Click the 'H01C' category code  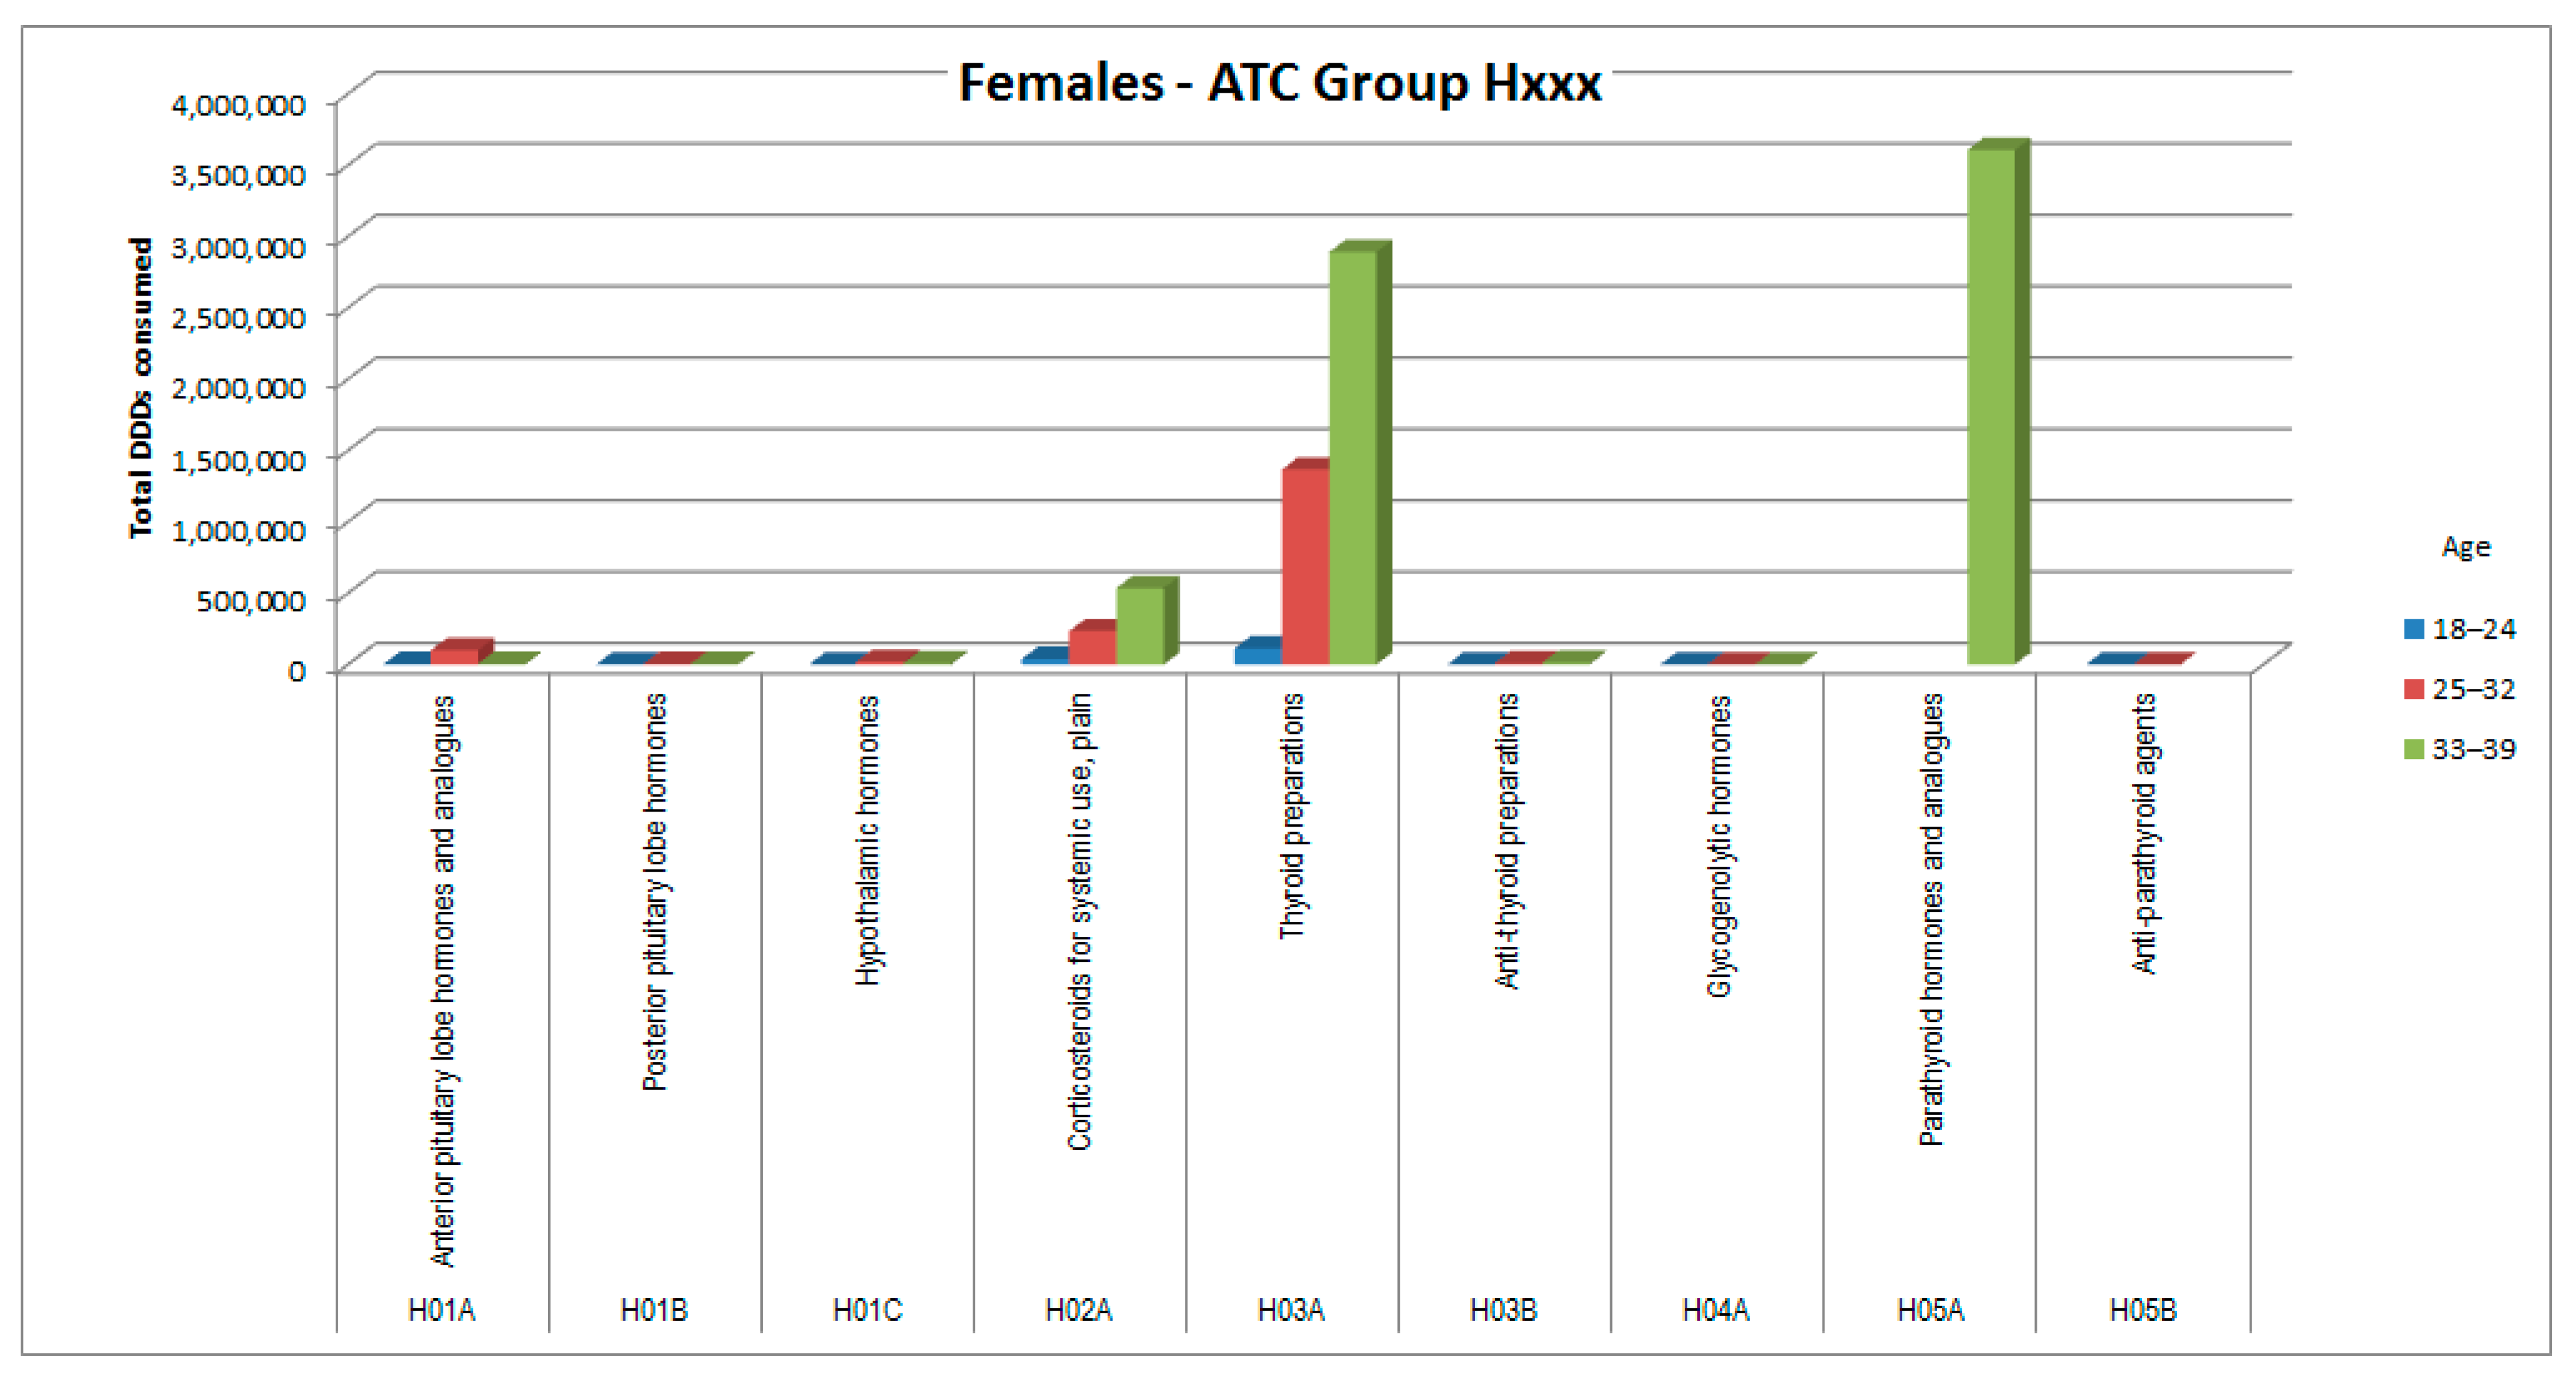[x=867, y=1310]
